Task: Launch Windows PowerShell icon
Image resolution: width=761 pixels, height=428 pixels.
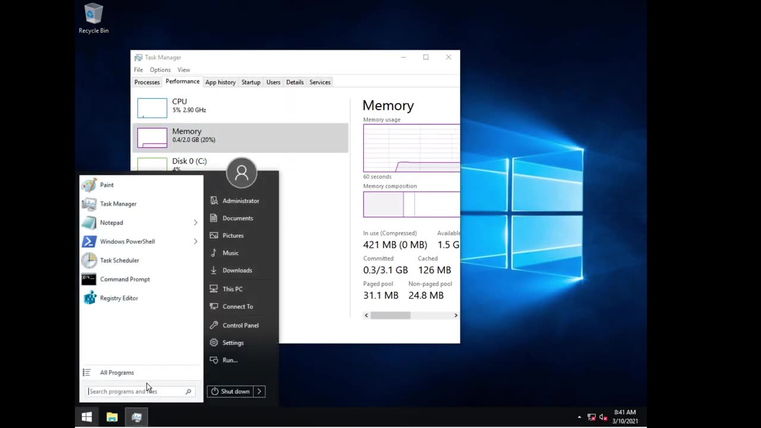Action: click(89, 241)
